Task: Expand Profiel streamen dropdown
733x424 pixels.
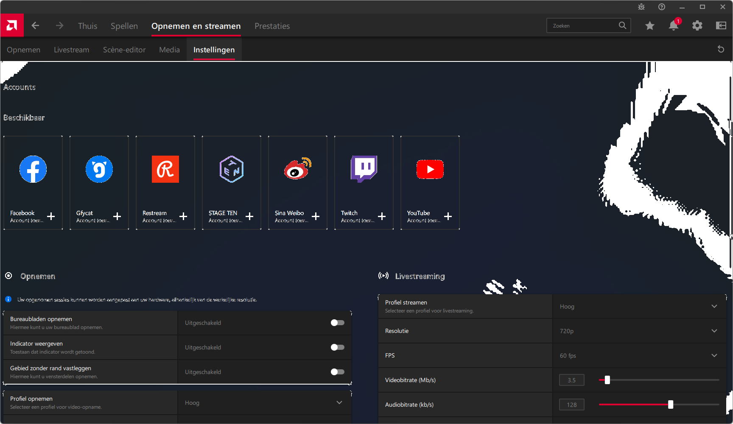Action: tap(639, 307)
